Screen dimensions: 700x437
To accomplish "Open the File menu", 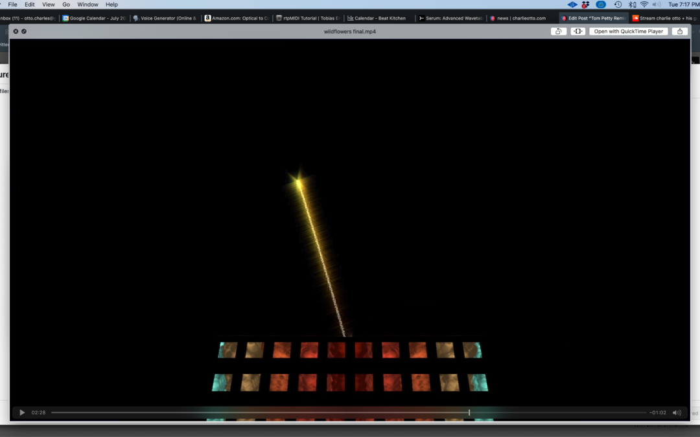I will 12,5.
